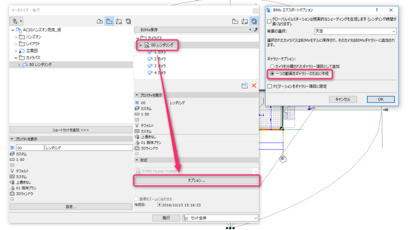
Task: Click the camera icon of 4 カメラ
Action: point(150,73)
